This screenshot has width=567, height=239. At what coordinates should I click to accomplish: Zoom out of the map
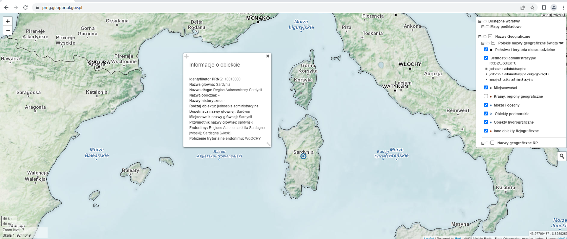point(8,30)
